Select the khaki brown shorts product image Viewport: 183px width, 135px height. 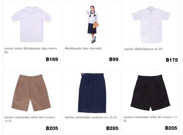[x=31, y=93]
